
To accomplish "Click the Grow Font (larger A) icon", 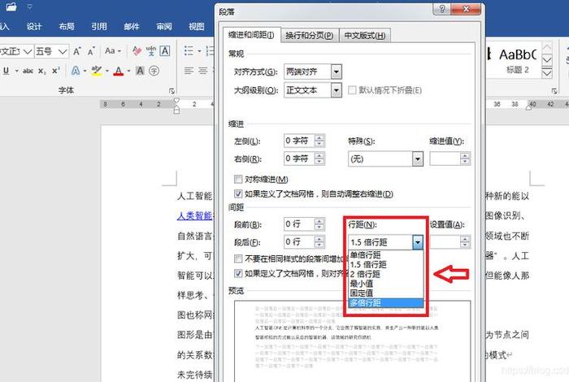I will click(77, 51).
